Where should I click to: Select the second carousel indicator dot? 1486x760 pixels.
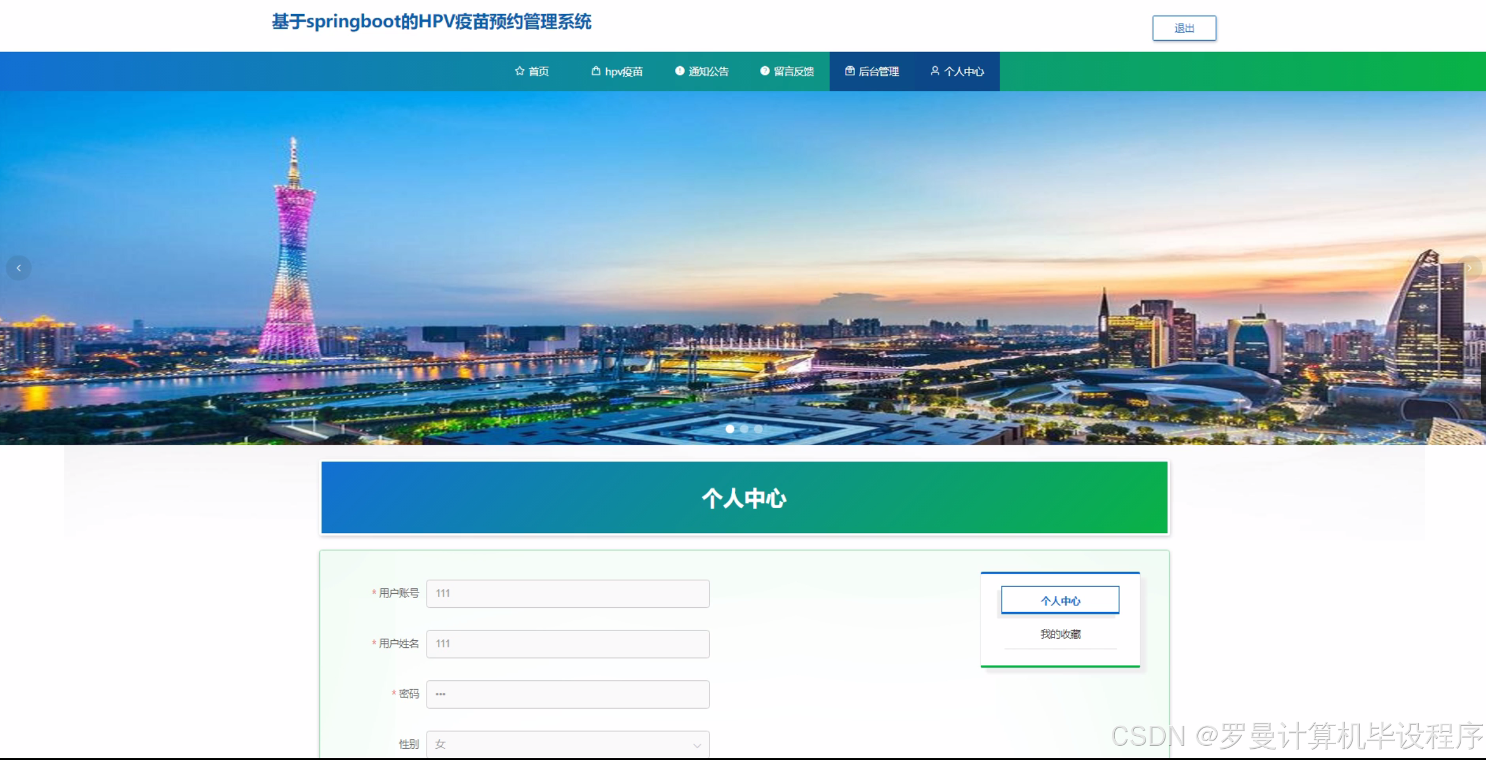(x=744, y=429)
